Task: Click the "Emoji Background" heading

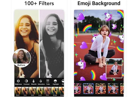Action: [x=99, y=3]
